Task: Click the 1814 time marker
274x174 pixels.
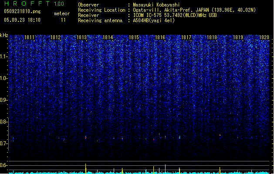Action: pyautogui.click(x=108, y=37)
